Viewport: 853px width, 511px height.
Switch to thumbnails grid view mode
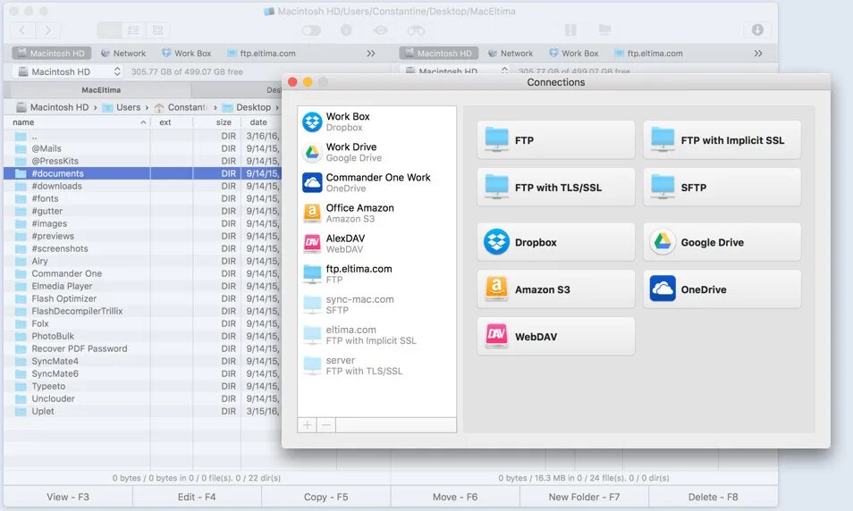pyautogui.click(x=157, y=29)
